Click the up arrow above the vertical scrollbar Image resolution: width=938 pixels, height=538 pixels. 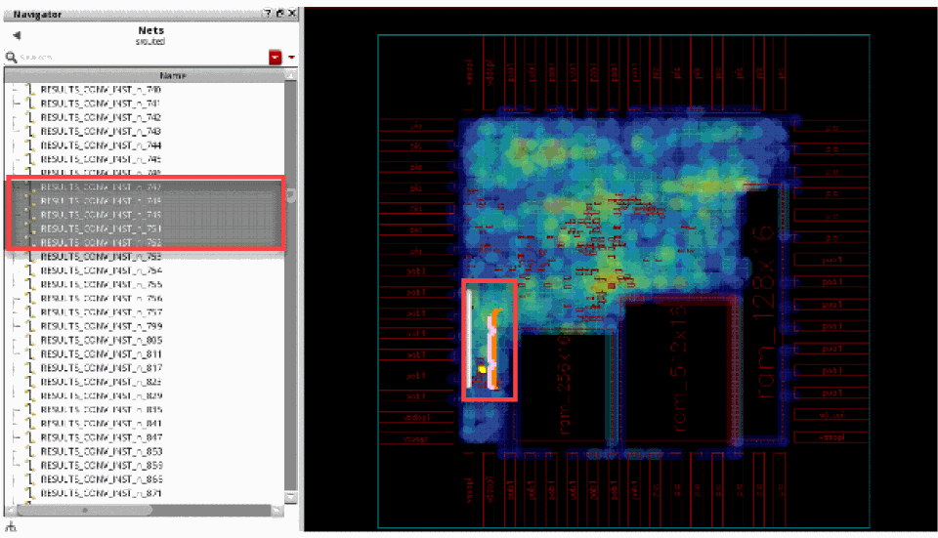291,75
